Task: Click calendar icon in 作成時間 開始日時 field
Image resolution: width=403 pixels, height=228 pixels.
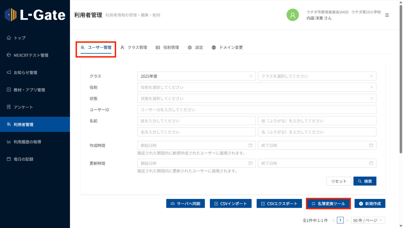Action: click(250, 145)
